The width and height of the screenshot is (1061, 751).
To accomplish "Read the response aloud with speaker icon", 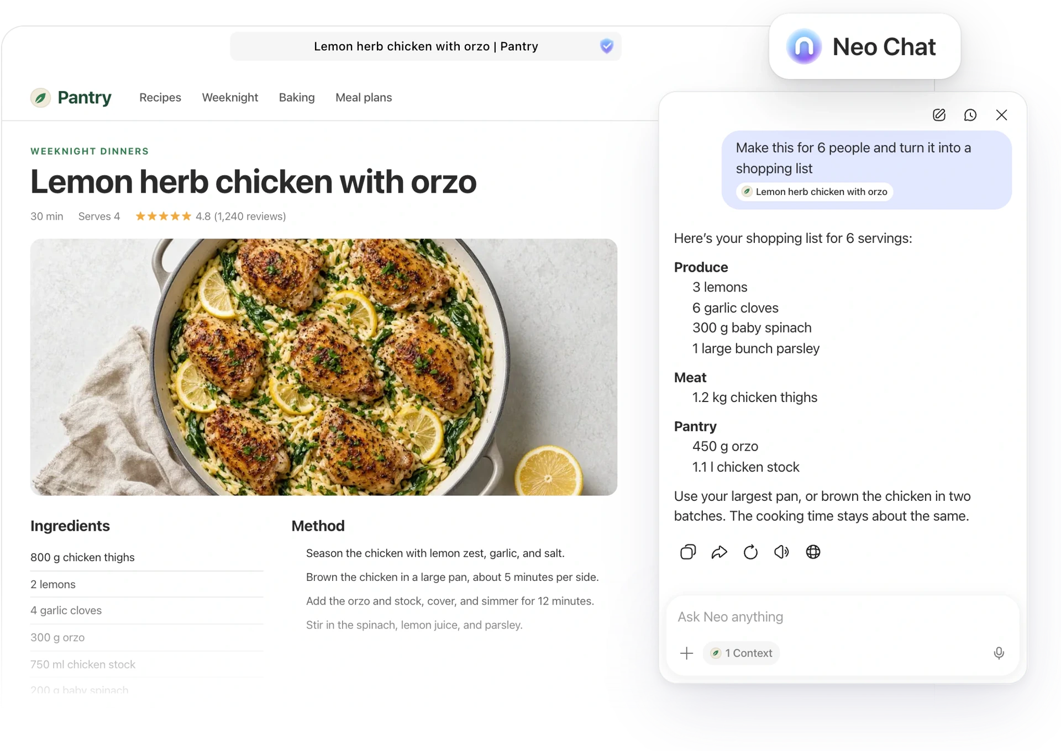I will (781, 552).
